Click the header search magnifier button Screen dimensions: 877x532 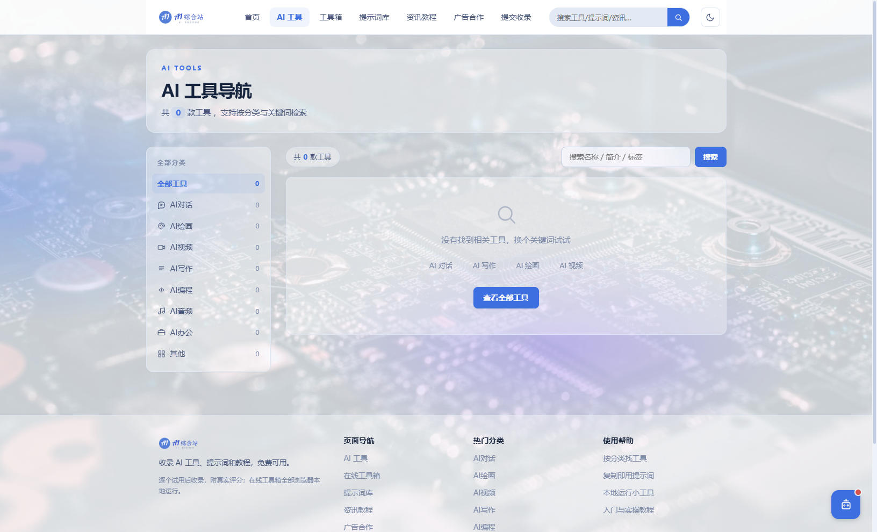(678, 17)
